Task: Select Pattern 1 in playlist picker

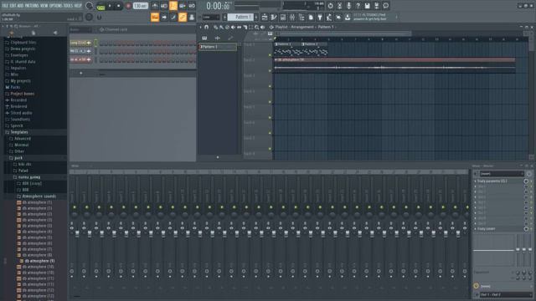Action: (x=218, y=47)
